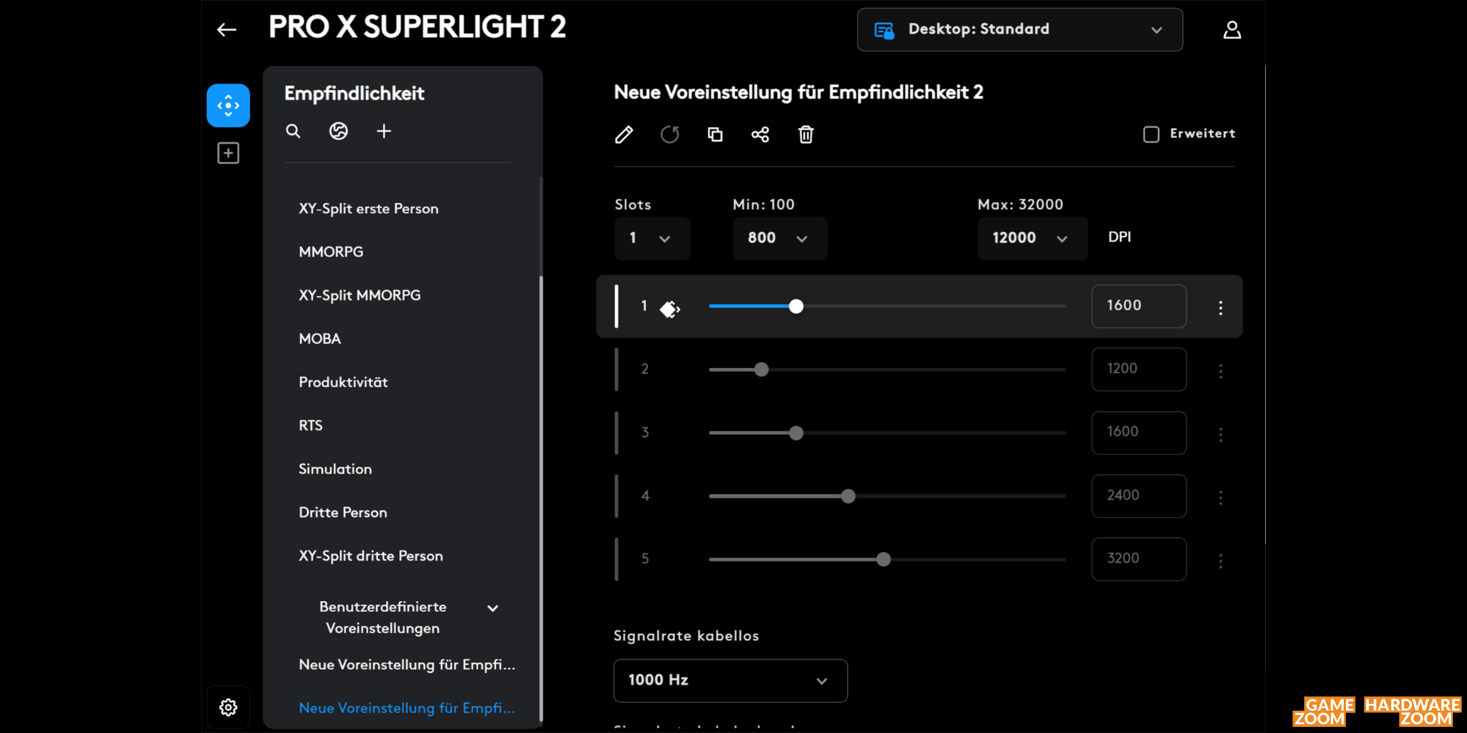The height and width of the screenshot is (733, 1467).
Task: Click the add-module plus square icon
Action: [228, 153]
